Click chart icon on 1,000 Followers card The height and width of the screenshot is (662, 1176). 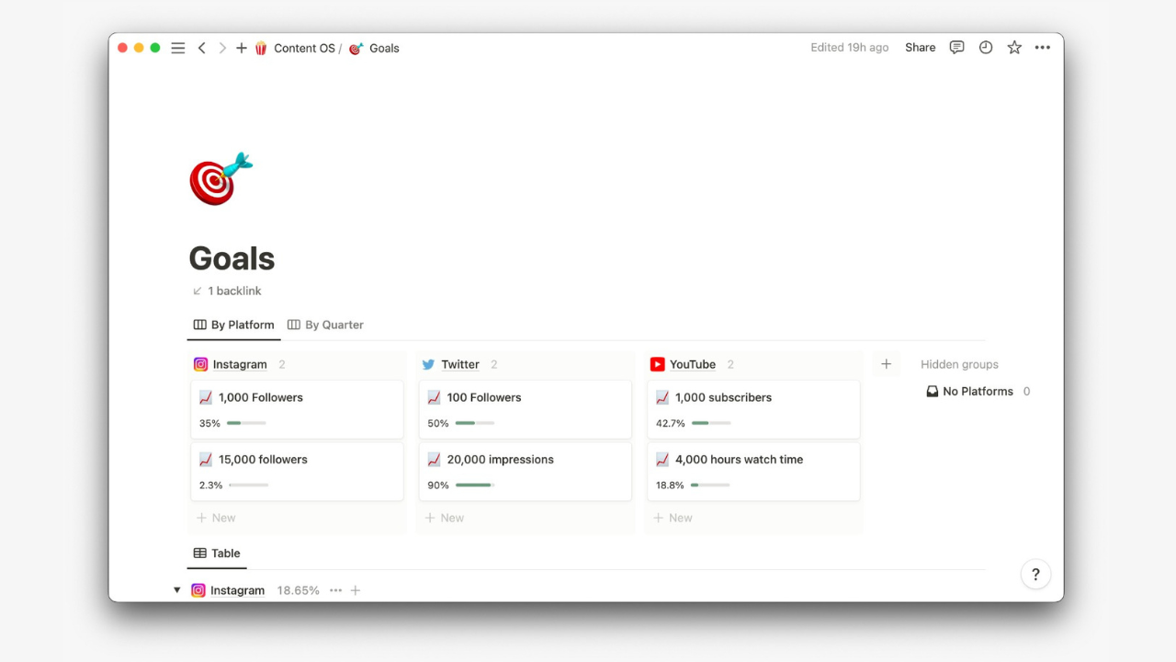click(206, 397)
